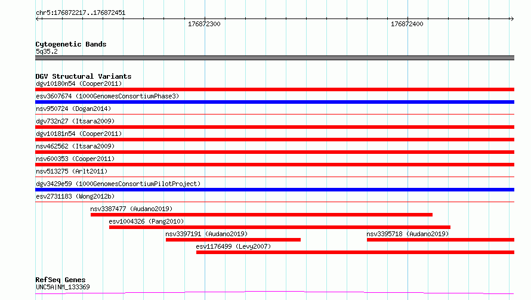Open variant label dgv732n27 (Itsara2009)

coord(75,121)
